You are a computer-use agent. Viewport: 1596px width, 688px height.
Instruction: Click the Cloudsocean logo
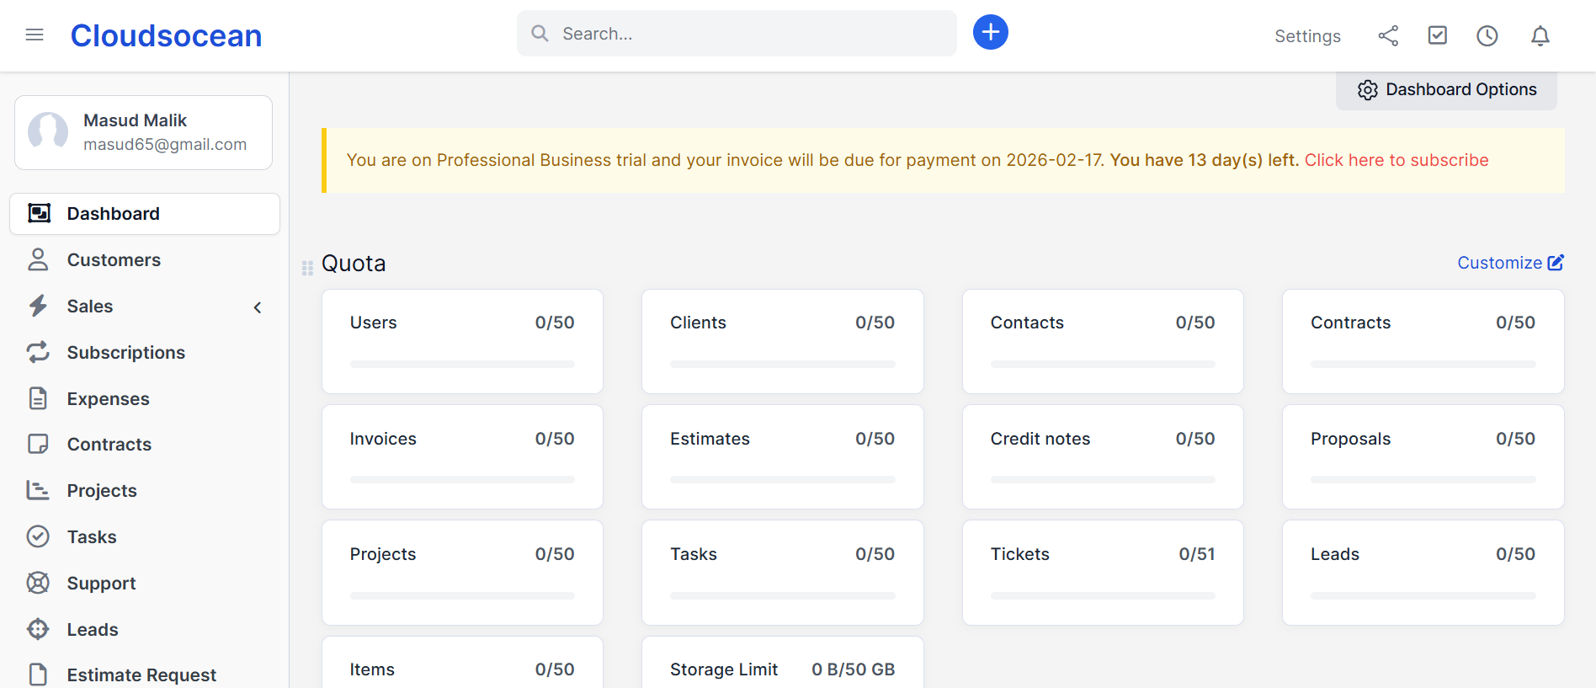(x=166, y=35)
